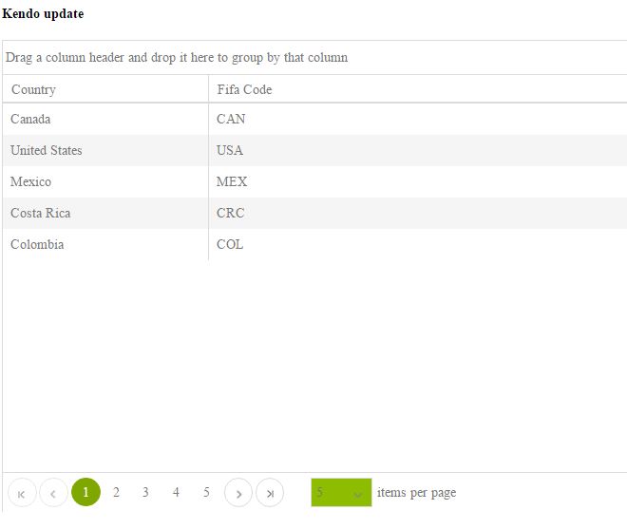
Task: Click the USA Fifa code cell
Action: pos(230,150)
